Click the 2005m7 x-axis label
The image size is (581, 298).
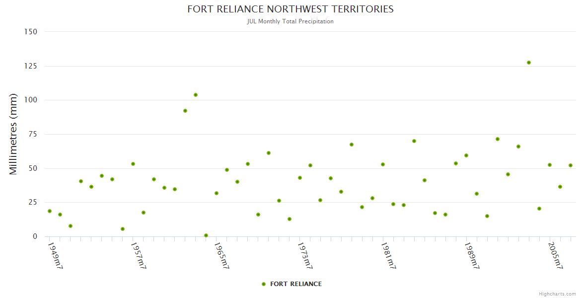click(556, 256)
